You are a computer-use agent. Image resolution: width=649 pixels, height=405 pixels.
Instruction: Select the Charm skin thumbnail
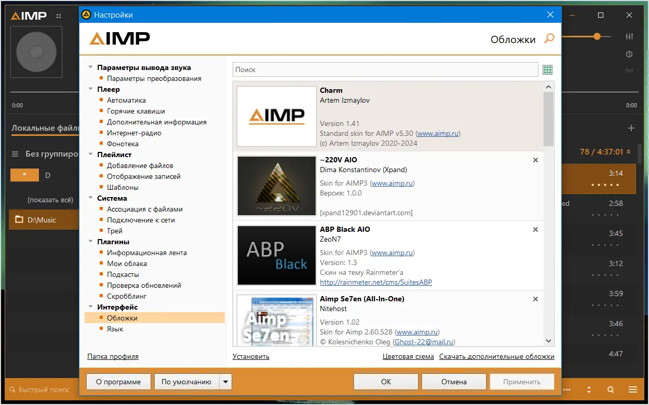[x=277, y=116]
